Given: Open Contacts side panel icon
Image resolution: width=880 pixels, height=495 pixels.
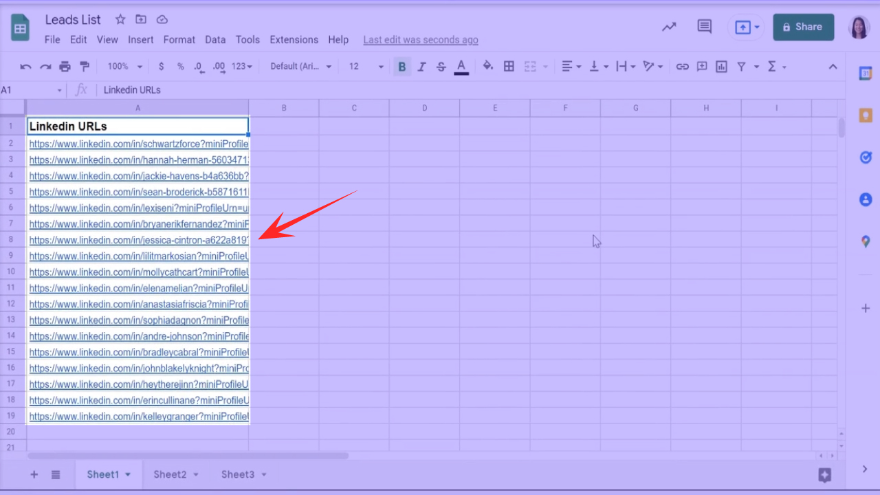Looking at the screenshot, I should [866, 199].
